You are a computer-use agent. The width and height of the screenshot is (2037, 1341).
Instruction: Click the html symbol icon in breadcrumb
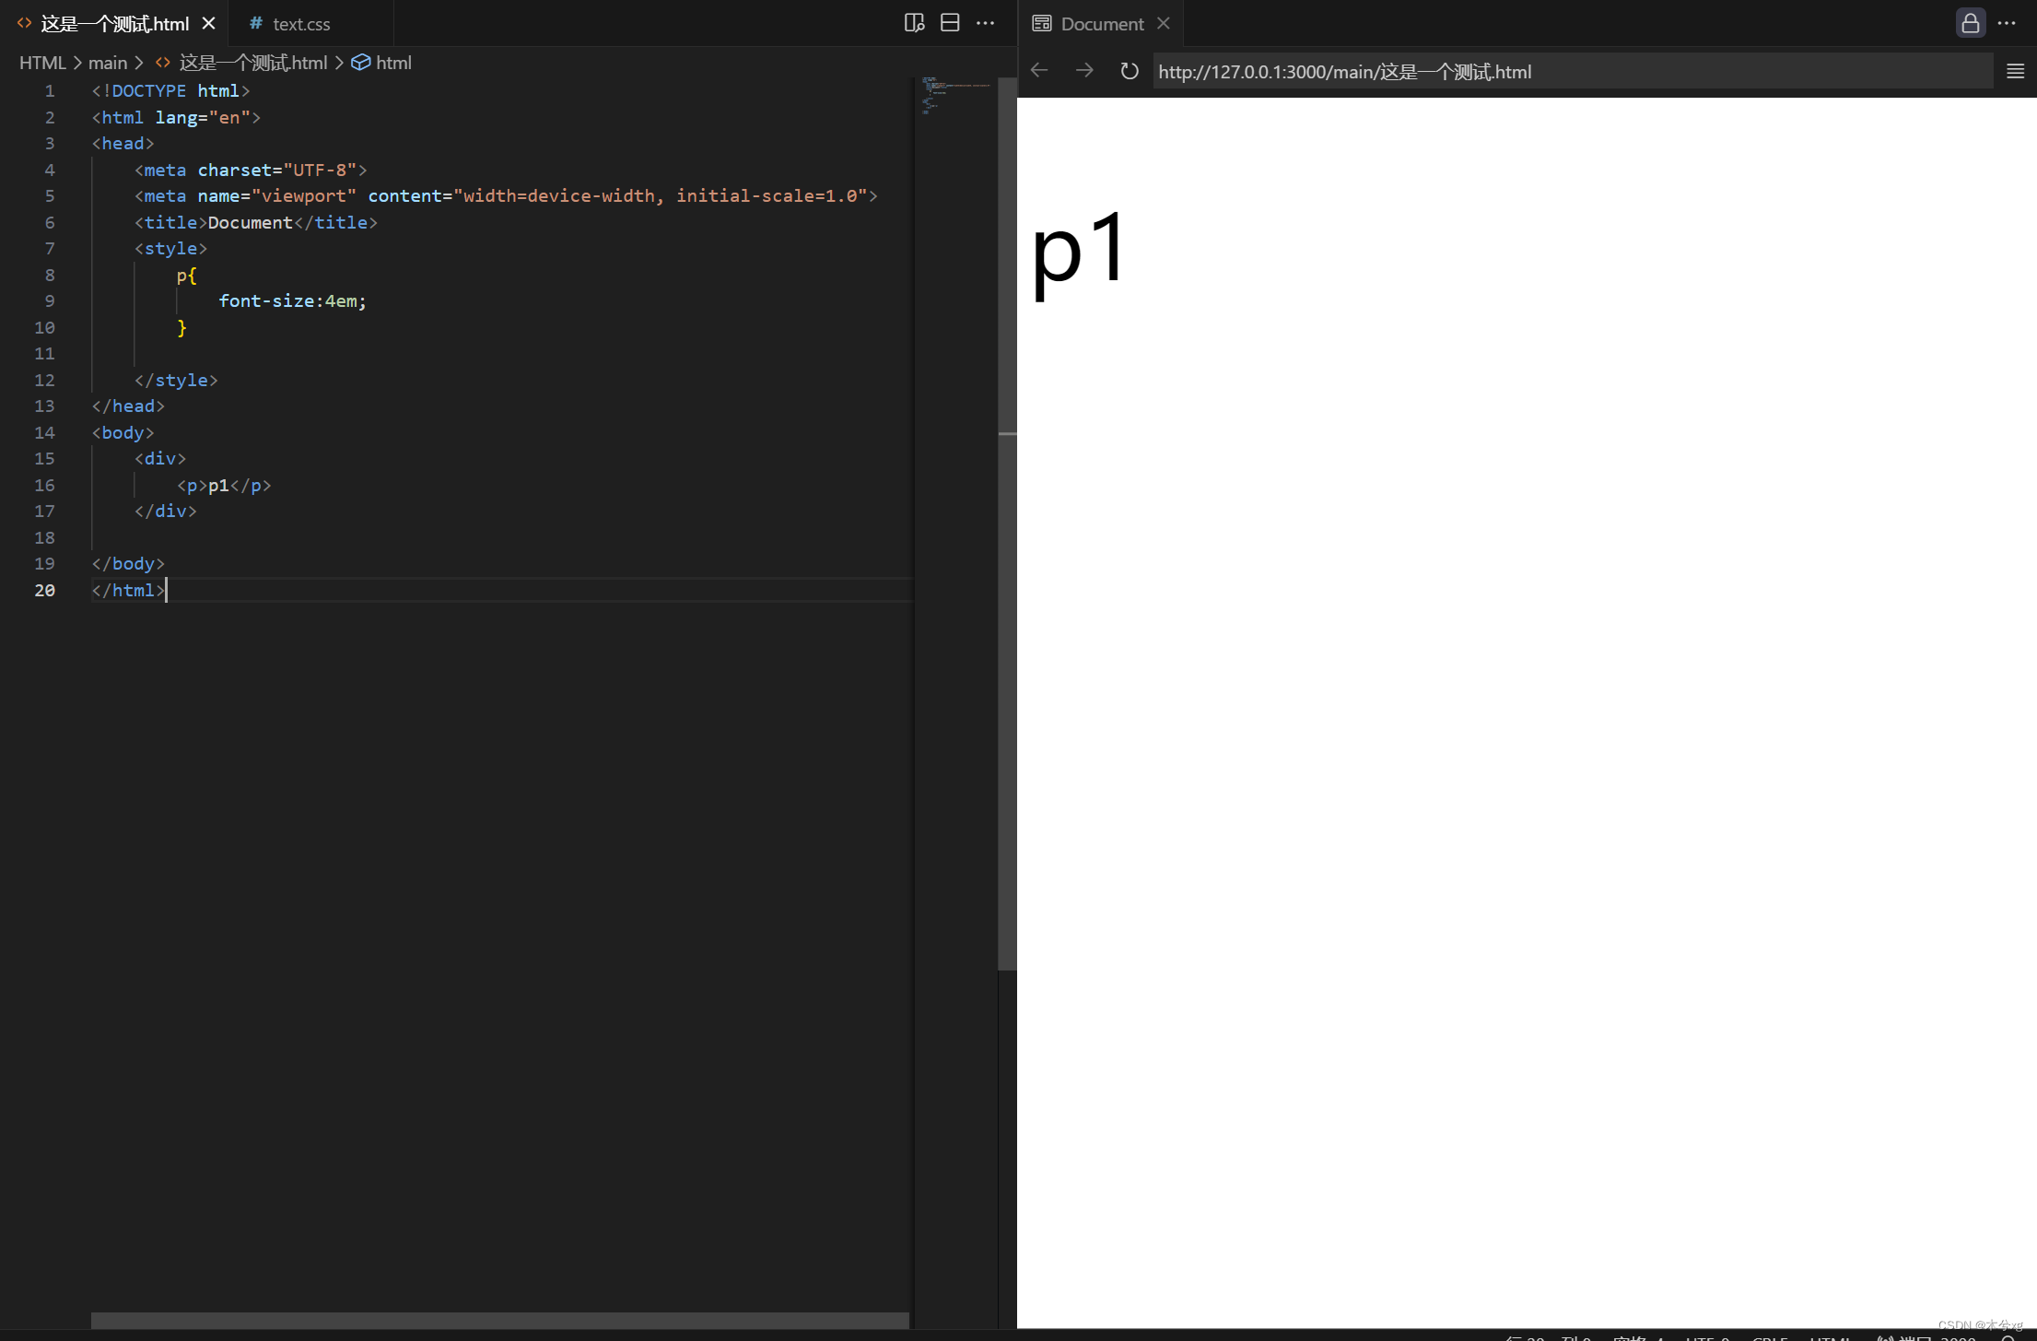[x=361, y=62]
